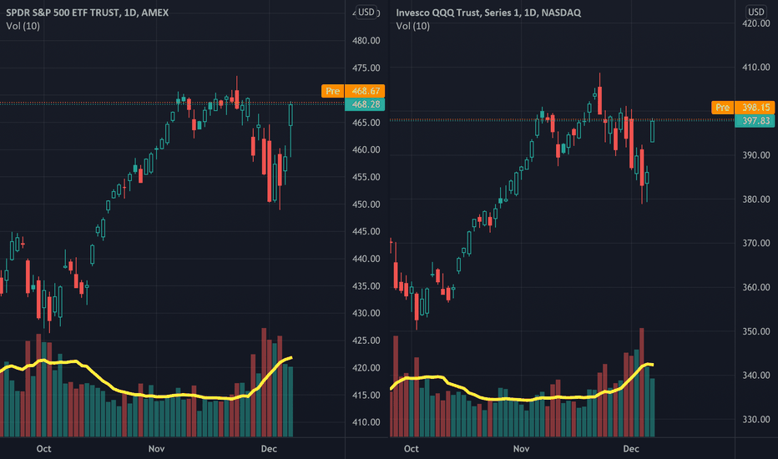Viewport: 778px width, 459px height.
Task: Click the 465.00 price axis label
Action: (x=366, y=123)
